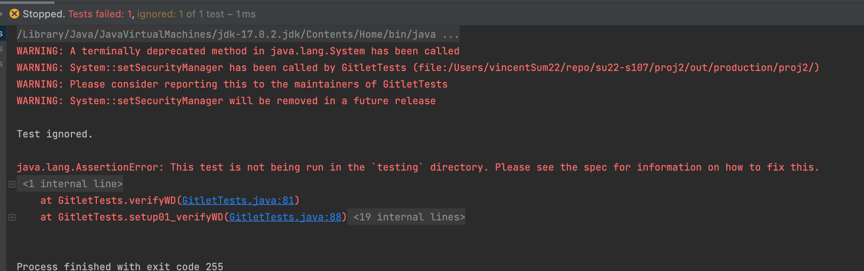Unfold the '<1 internal line>' placeholder
The height and width of the screenshot is (271, 864).
point(72,184)
